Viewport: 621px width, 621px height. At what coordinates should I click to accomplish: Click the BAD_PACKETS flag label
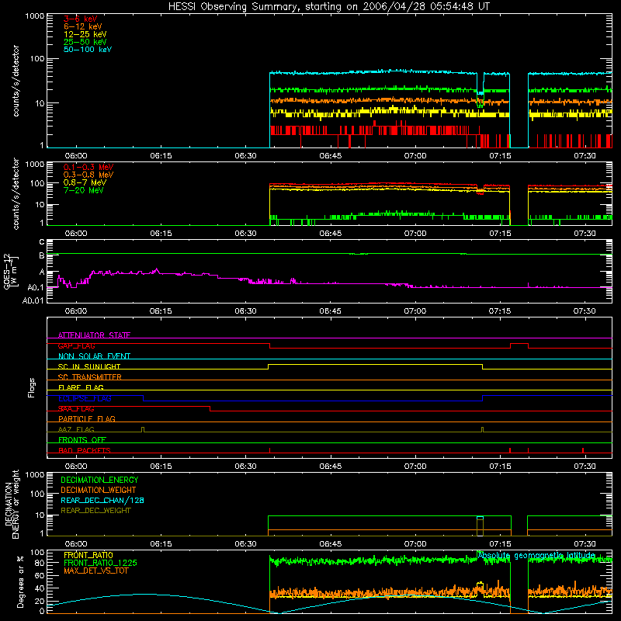(x=85, y=450)
